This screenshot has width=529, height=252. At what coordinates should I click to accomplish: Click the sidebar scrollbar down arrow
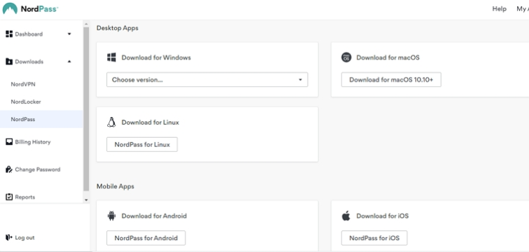(86, 199)
